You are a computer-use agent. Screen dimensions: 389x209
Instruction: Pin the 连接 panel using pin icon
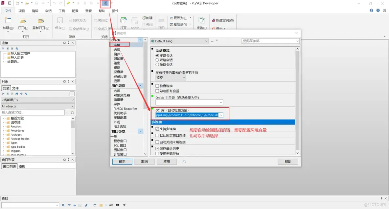pyautogui.click(x=68, y=43)
